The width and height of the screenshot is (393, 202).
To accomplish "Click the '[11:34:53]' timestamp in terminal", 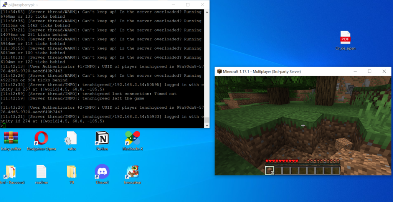I will point(13,12).
